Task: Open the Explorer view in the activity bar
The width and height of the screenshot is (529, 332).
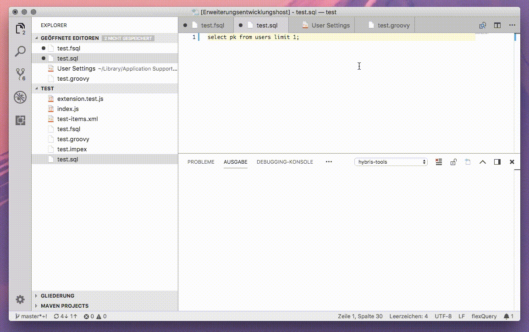Action: point(20,29)
